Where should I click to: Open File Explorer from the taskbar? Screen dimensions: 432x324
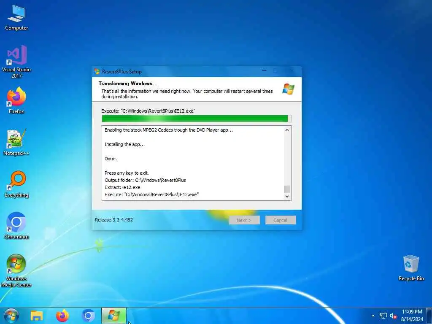37,316
